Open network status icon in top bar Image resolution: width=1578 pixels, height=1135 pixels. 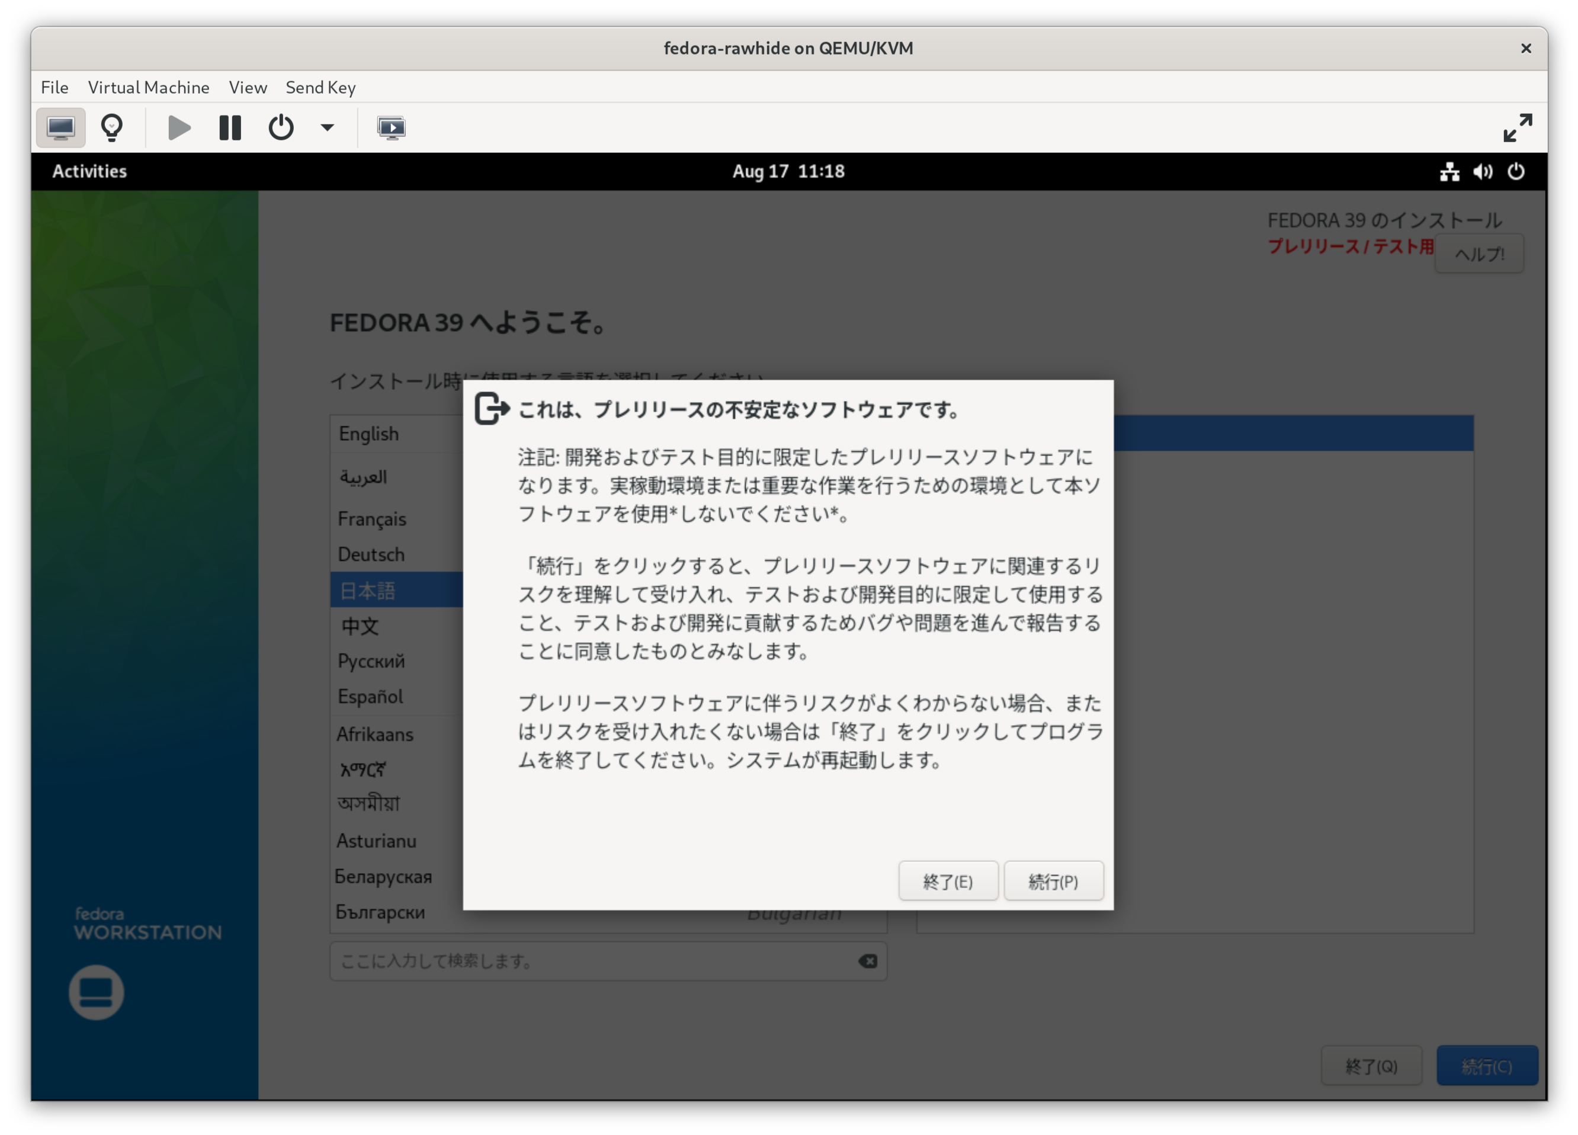(x=1449, y=171)
